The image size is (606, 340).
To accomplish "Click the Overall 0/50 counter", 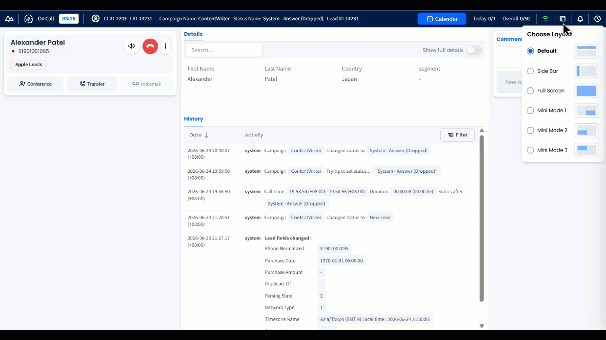I will [x=516, y=19].
